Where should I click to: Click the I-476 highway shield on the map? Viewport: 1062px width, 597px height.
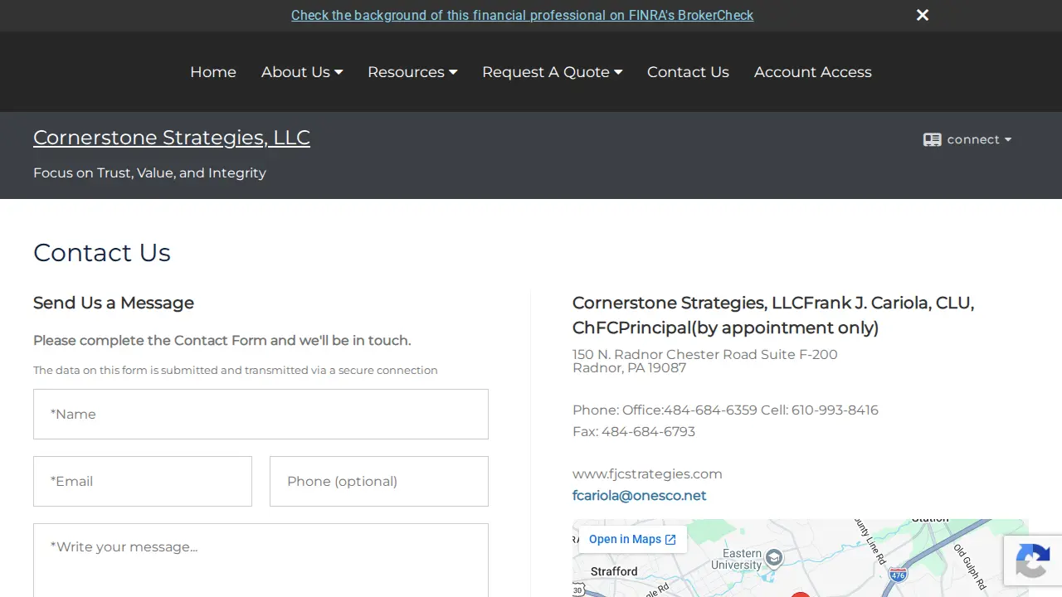coord(898,573)
